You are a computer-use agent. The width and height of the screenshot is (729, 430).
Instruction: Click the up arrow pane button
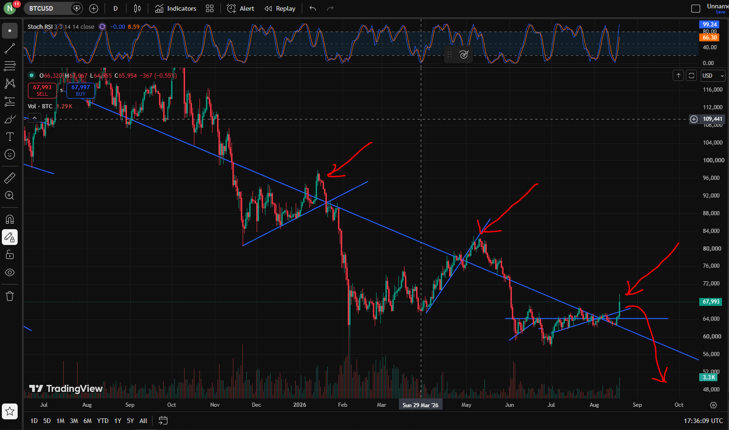pos(678,75)
